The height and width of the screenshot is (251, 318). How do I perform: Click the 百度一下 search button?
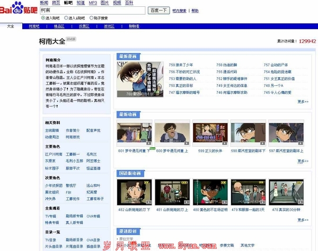(x=159, y=11)
